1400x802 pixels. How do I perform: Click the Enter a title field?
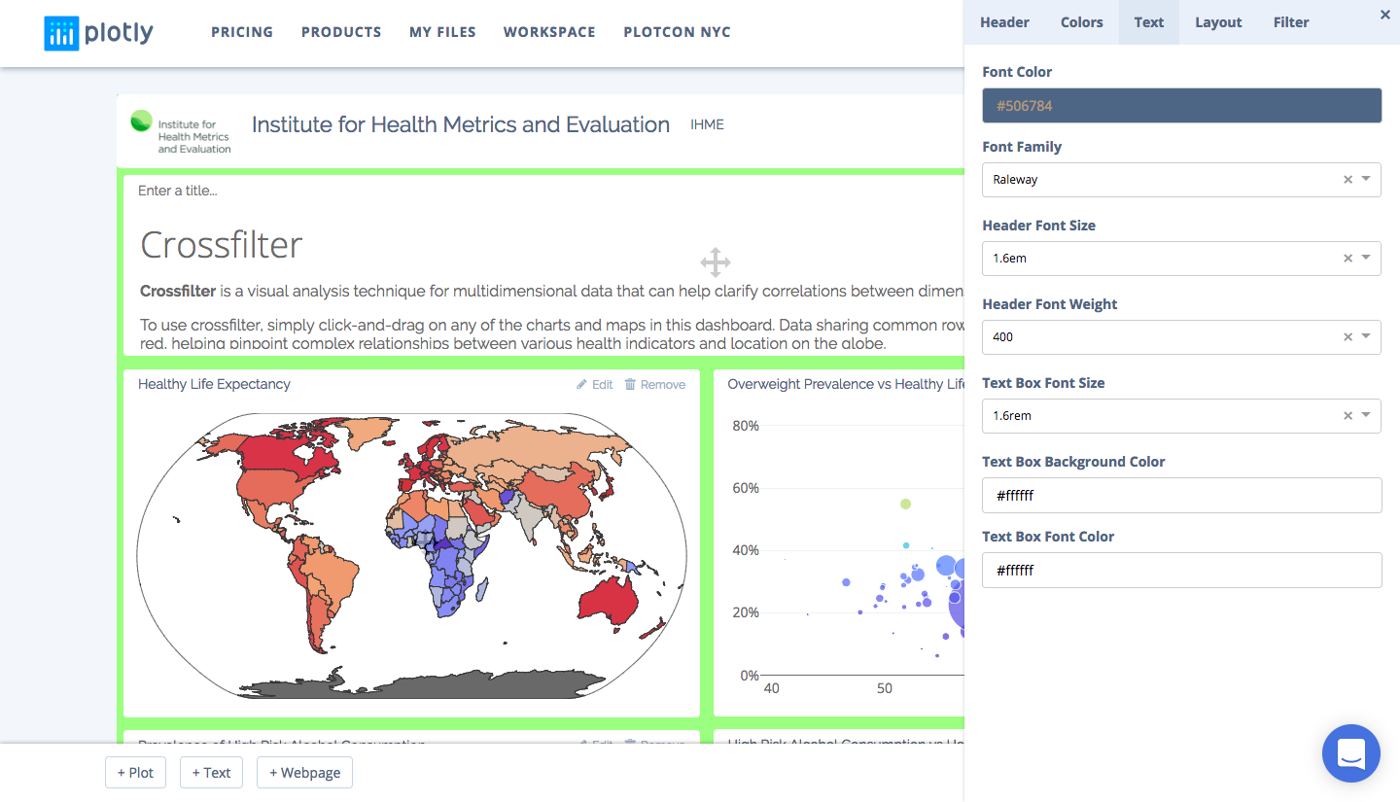coord(178,191)
